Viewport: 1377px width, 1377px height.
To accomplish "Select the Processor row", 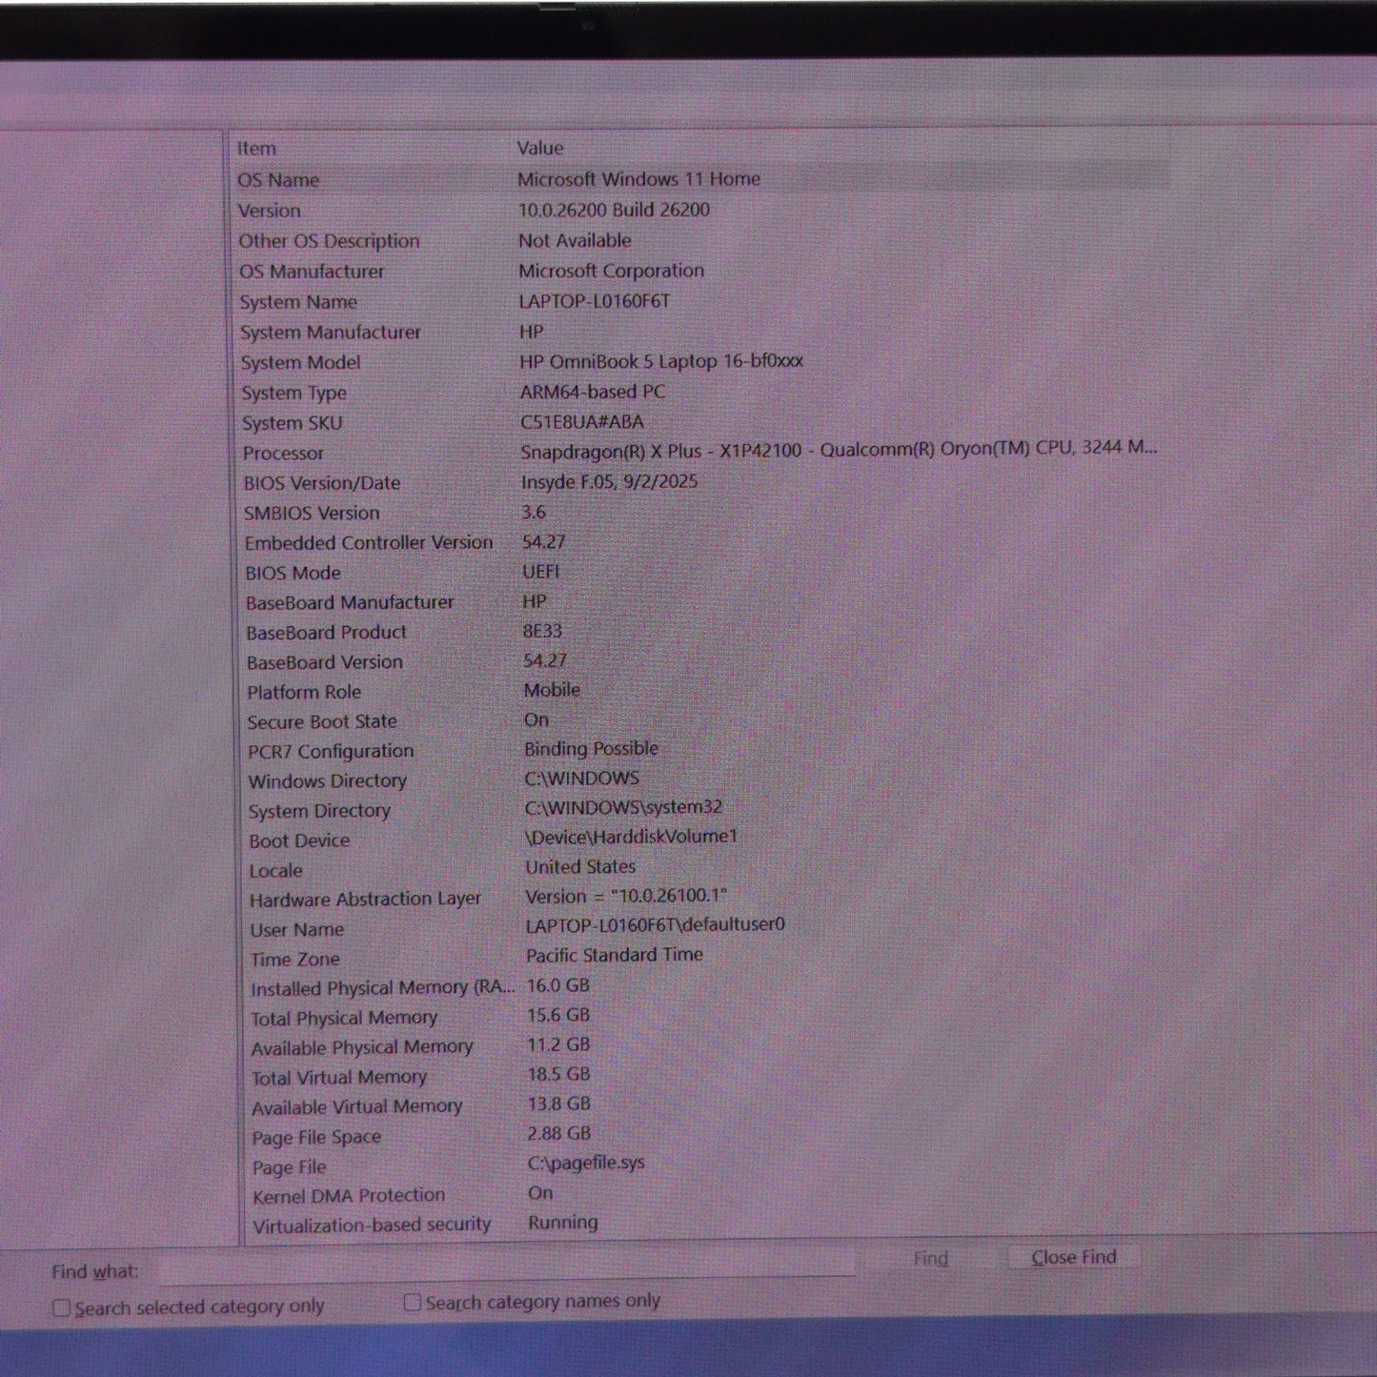I will tap(284, 454).
